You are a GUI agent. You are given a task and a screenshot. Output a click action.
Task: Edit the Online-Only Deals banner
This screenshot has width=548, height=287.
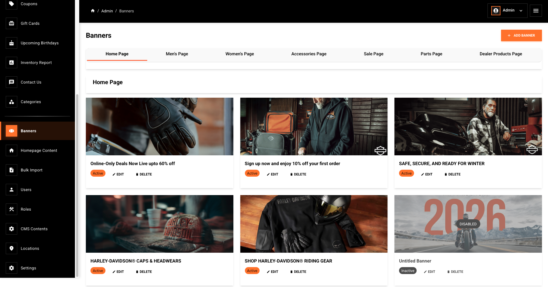tap(118, 174)
